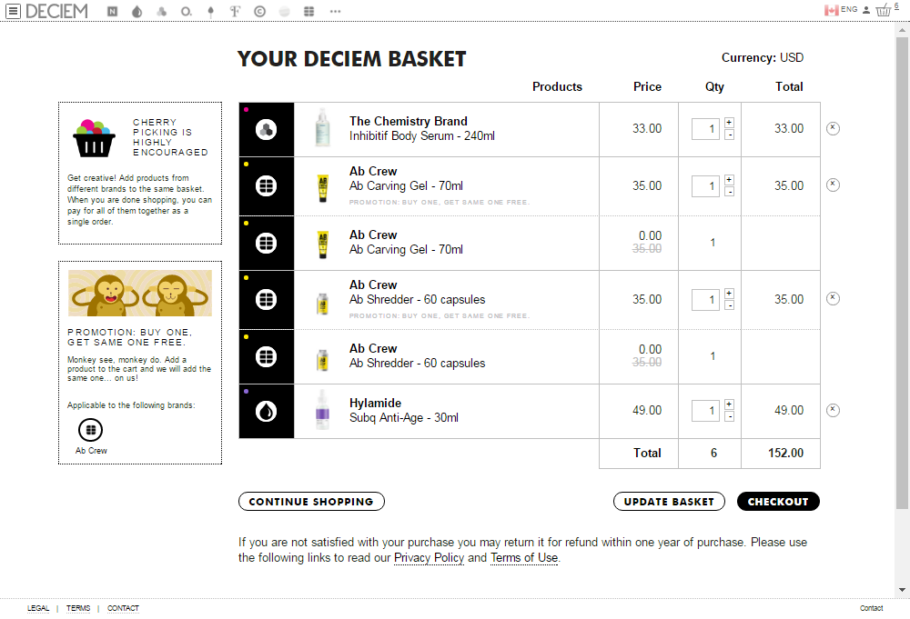910x619 pixels.
Task: Open Terms link in footer
Action: (x=78, y=608)
